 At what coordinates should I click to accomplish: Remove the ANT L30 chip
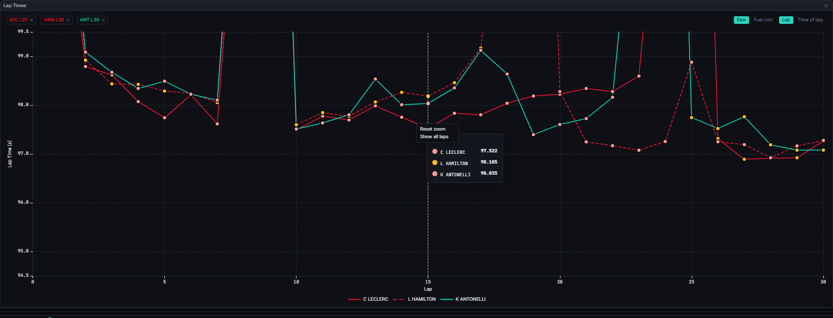click(x=103, y=20)
